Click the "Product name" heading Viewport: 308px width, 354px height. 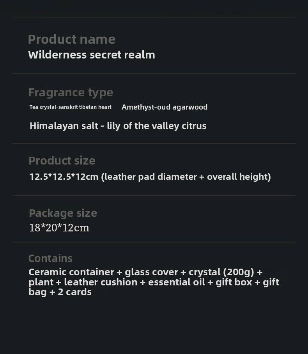click(x=71, y=39)
